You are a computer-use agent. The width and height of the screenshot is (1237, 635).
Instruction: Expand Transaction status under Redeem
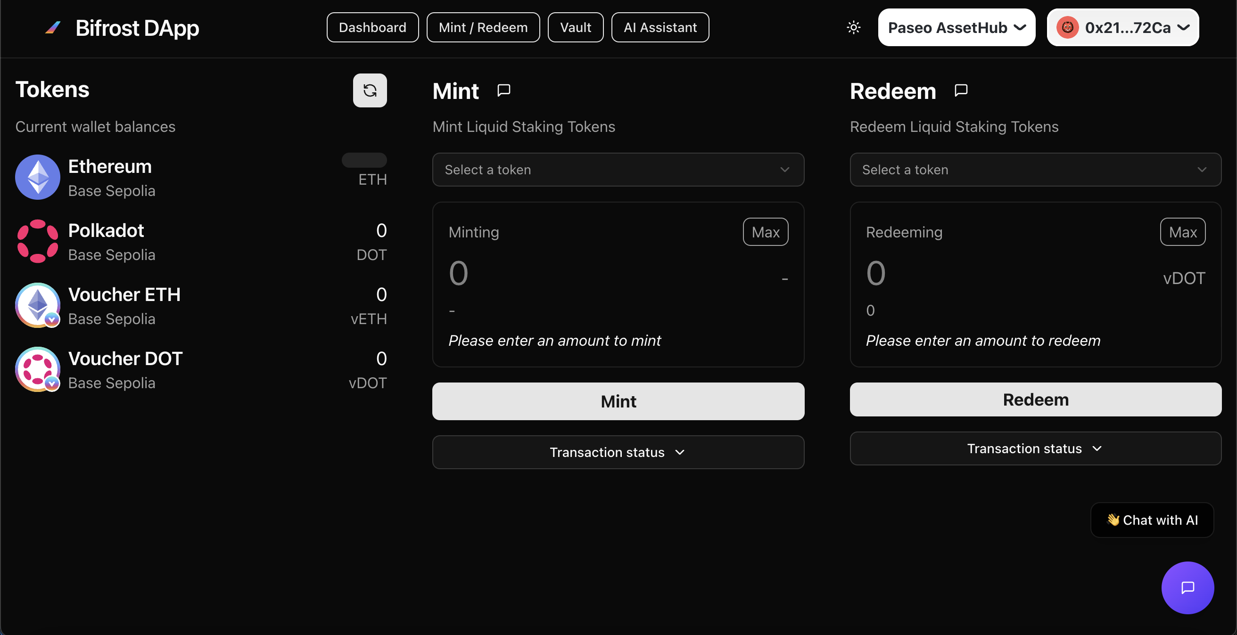pos(1035,448)
